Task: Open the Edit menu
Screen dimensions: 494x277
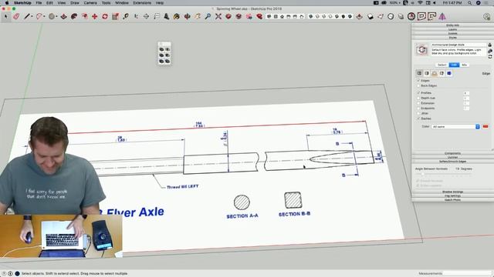Action: click(49, 3)
